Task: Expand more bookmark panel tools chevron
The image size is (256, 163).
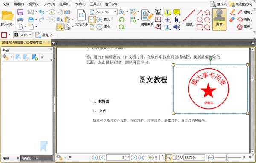Action: pyautogui.click(x=42, y=57)
